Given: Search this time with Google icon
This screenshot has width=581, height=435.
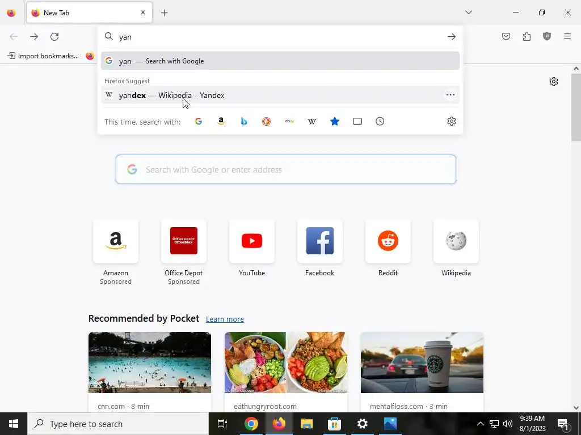Looking at the screenshot, I should pos(199,121).
